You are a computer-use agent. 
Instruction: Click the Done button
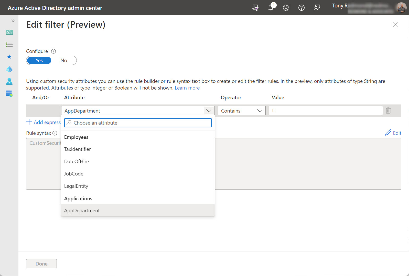click(x=41, y=264)
